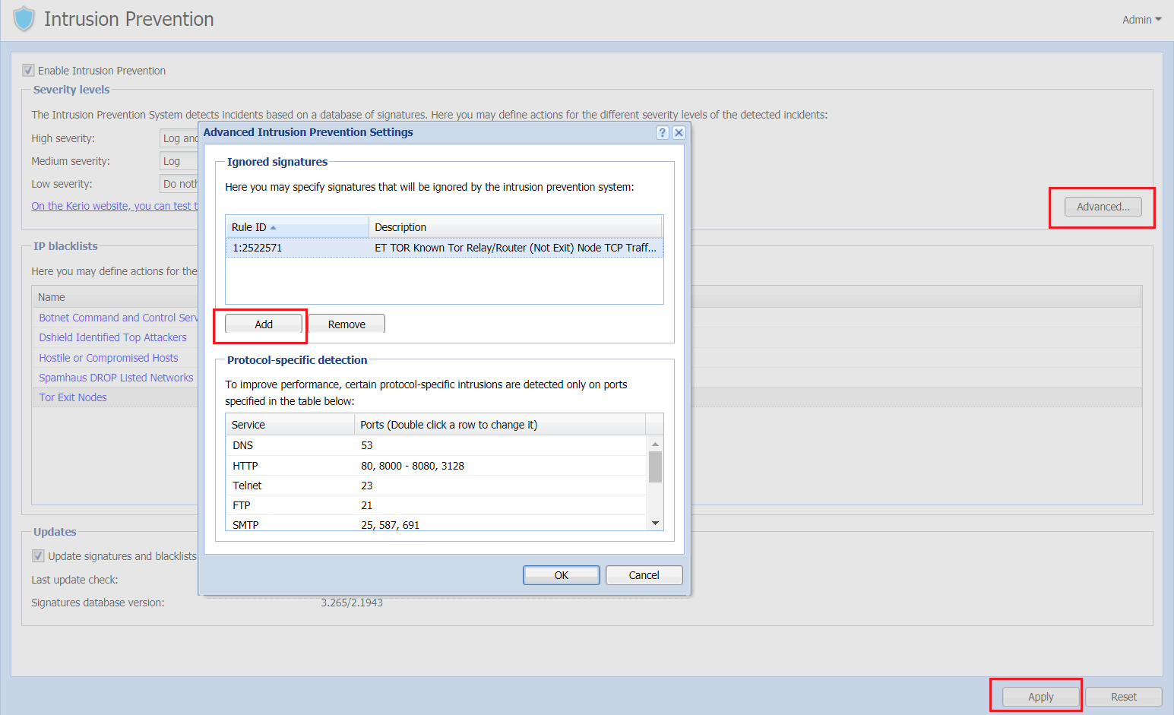Select the SMTP service row
This screenshot has width=1174, height=715.
[x=436, y=524]
